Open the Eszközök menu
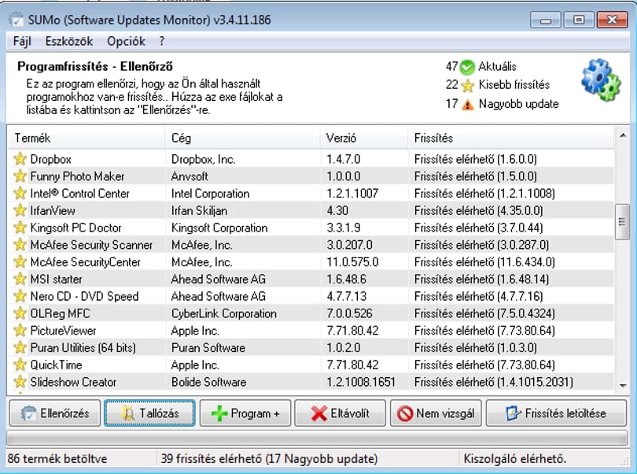 69,41
